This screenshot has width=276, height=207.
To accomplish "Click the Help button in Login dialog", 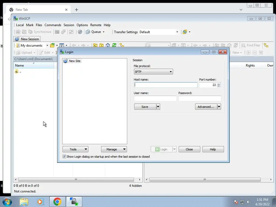I will pyautogui.click(x=213, y=149).
